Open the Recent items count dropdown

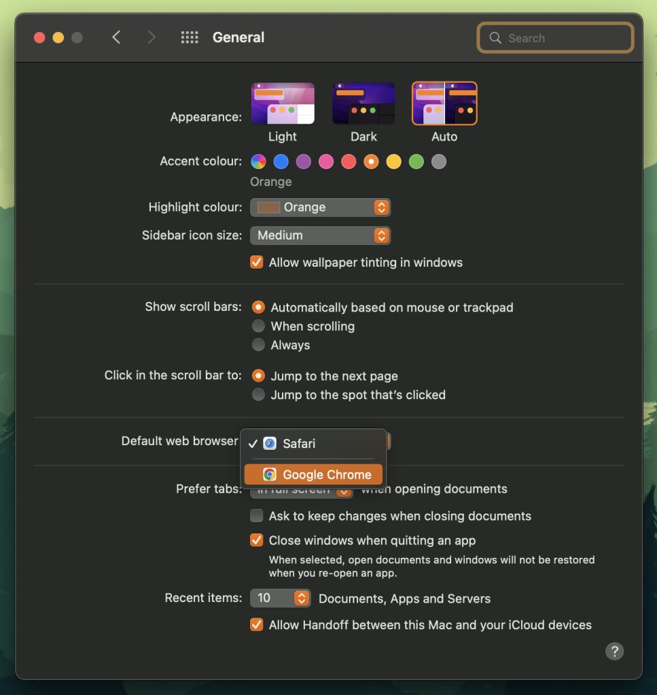(x=280, y=598)
